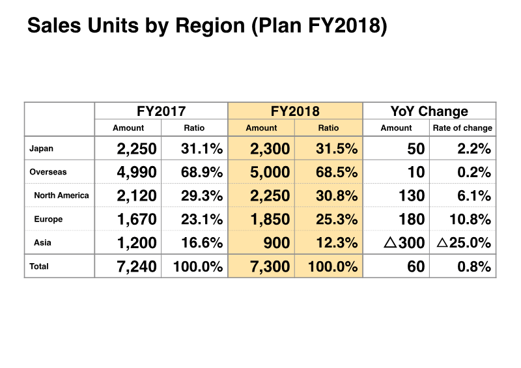Image resolution: width=521 pixels, height=368 pixels.
Task: Click the 'Rate of change' subheader
Action: tap(462, 128)
